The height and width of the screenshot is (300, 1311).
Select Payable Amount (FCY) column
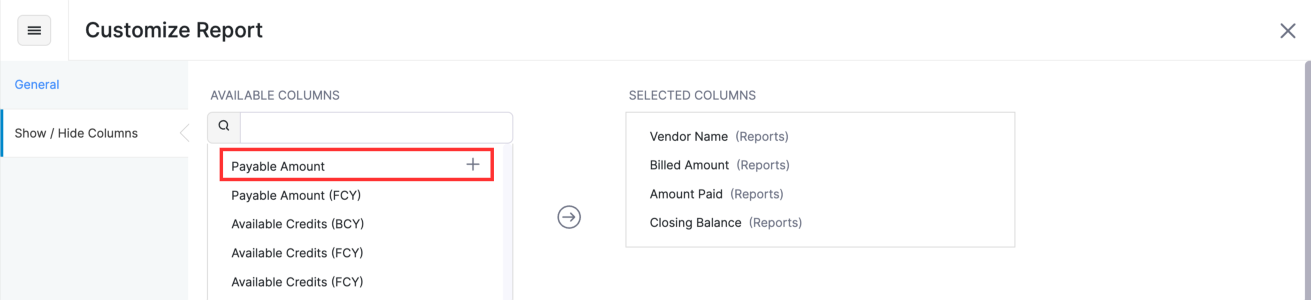tap(296, 195)
